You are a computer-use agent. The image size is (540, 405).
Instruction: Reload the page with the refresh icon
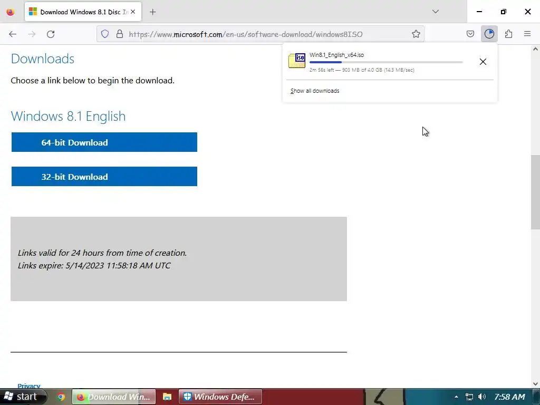pos(51,34)
